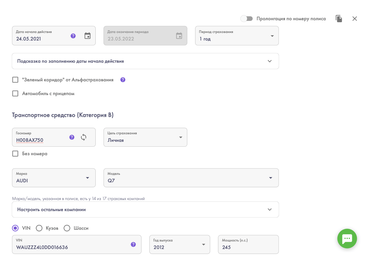Open the Марка dropdown showing AUDI
Viewport: 369px width, 272px height.
click(x=54, y=178)
